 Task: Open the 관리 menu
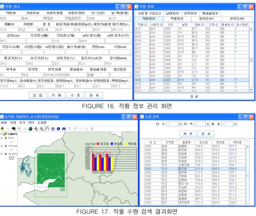[31, 122]
